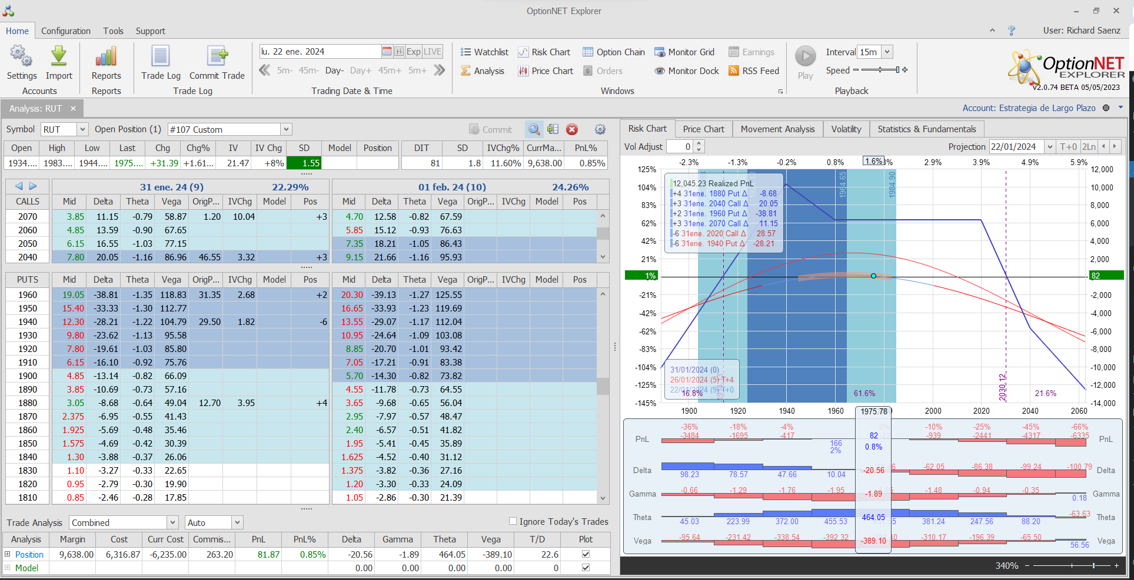
Task: Switch to the Price Chart tab in chart panel
Action: 703,129
